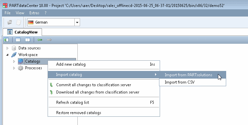Click the green download arrow icon
The image size is (248, 125).
51,92
